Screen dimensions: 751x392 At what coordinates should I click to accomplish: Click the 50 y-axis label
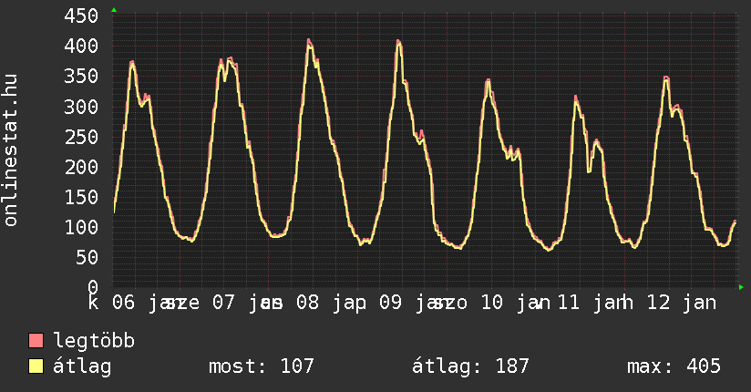click(89, 257)
